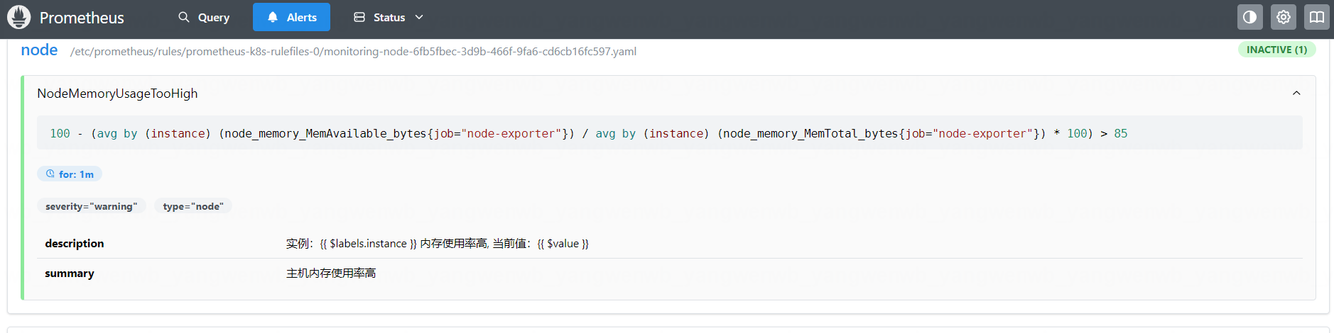This screenshot has width=1334, height=333.
Task: Click the rule file path text
Action: 353,51
